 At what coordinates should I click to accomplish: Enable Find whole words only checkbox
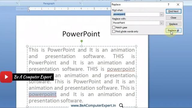tap(114, 31)
